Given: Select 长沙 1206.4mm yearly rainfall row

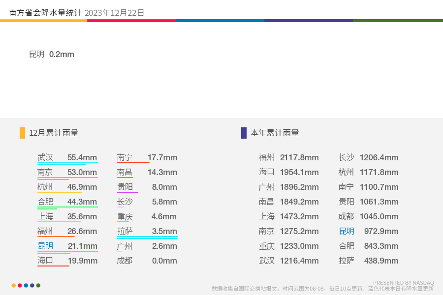Looking at the screenshot, I should pyautogui.click(x=368, y=157).
